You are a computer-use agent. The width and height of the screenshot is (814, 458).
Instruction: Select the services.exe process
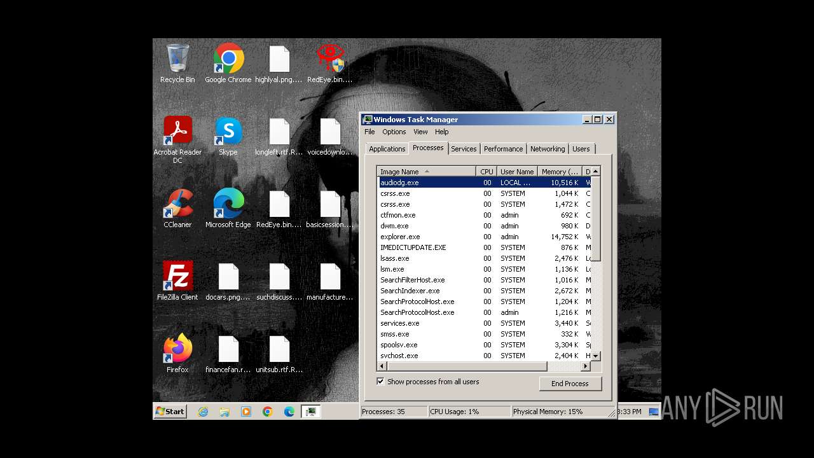[x=484, y=323]
